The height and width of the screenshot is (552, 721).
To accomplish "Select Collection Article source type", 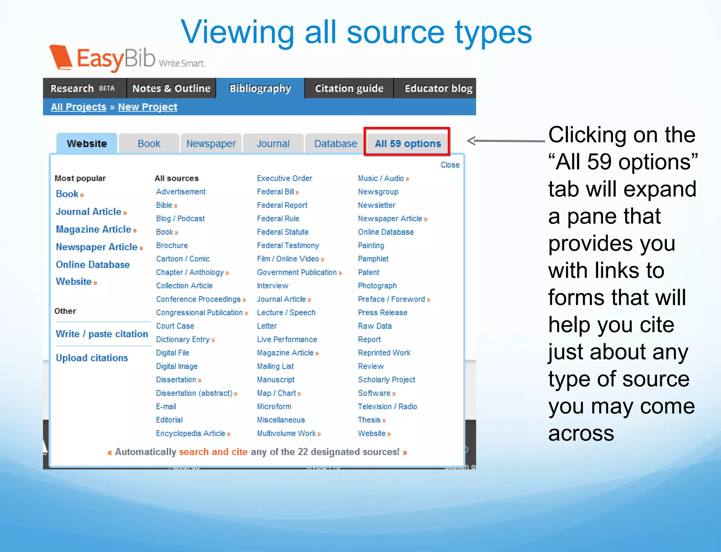I will 184,286.
